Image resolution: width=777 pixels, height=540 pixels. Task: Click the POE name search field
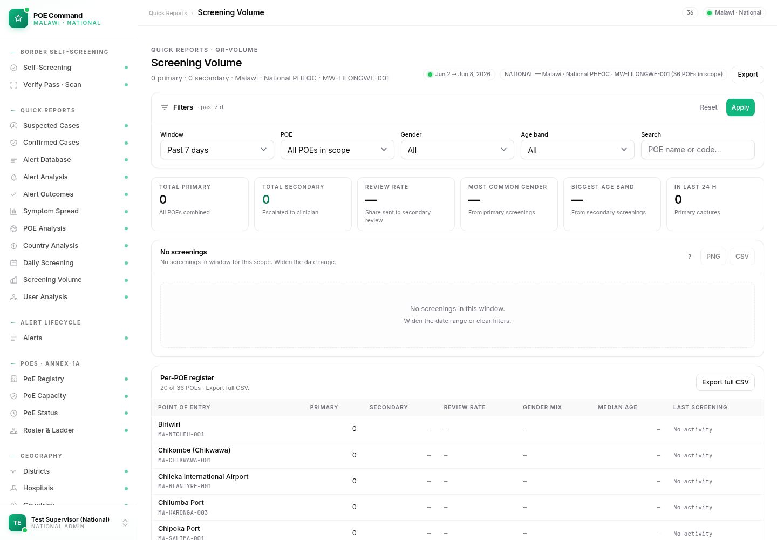(698, 150)
